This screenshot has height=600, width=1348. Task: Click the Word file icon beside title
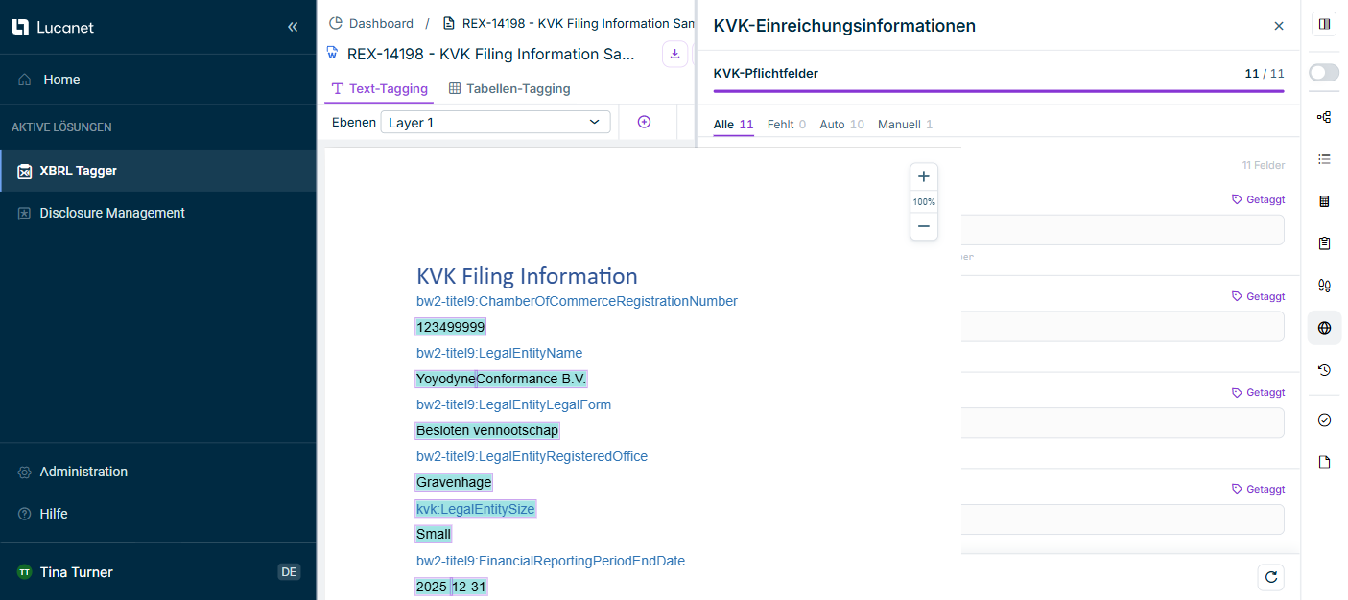333,54
